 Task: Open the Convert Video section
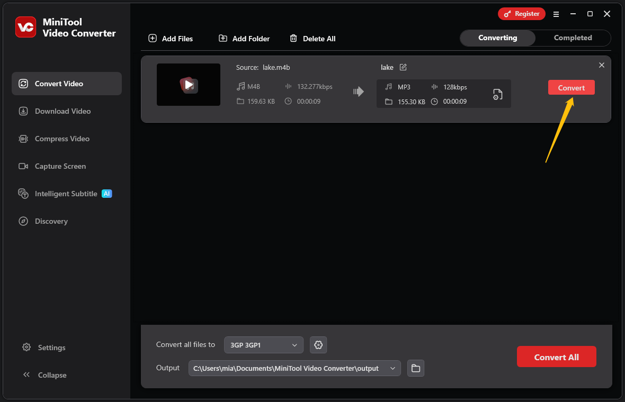67,84
